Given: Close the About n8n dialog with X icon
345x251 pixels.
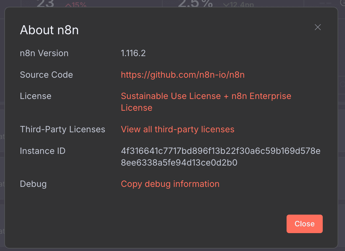Looking at the screenshot, I should (x=317, y=27).
